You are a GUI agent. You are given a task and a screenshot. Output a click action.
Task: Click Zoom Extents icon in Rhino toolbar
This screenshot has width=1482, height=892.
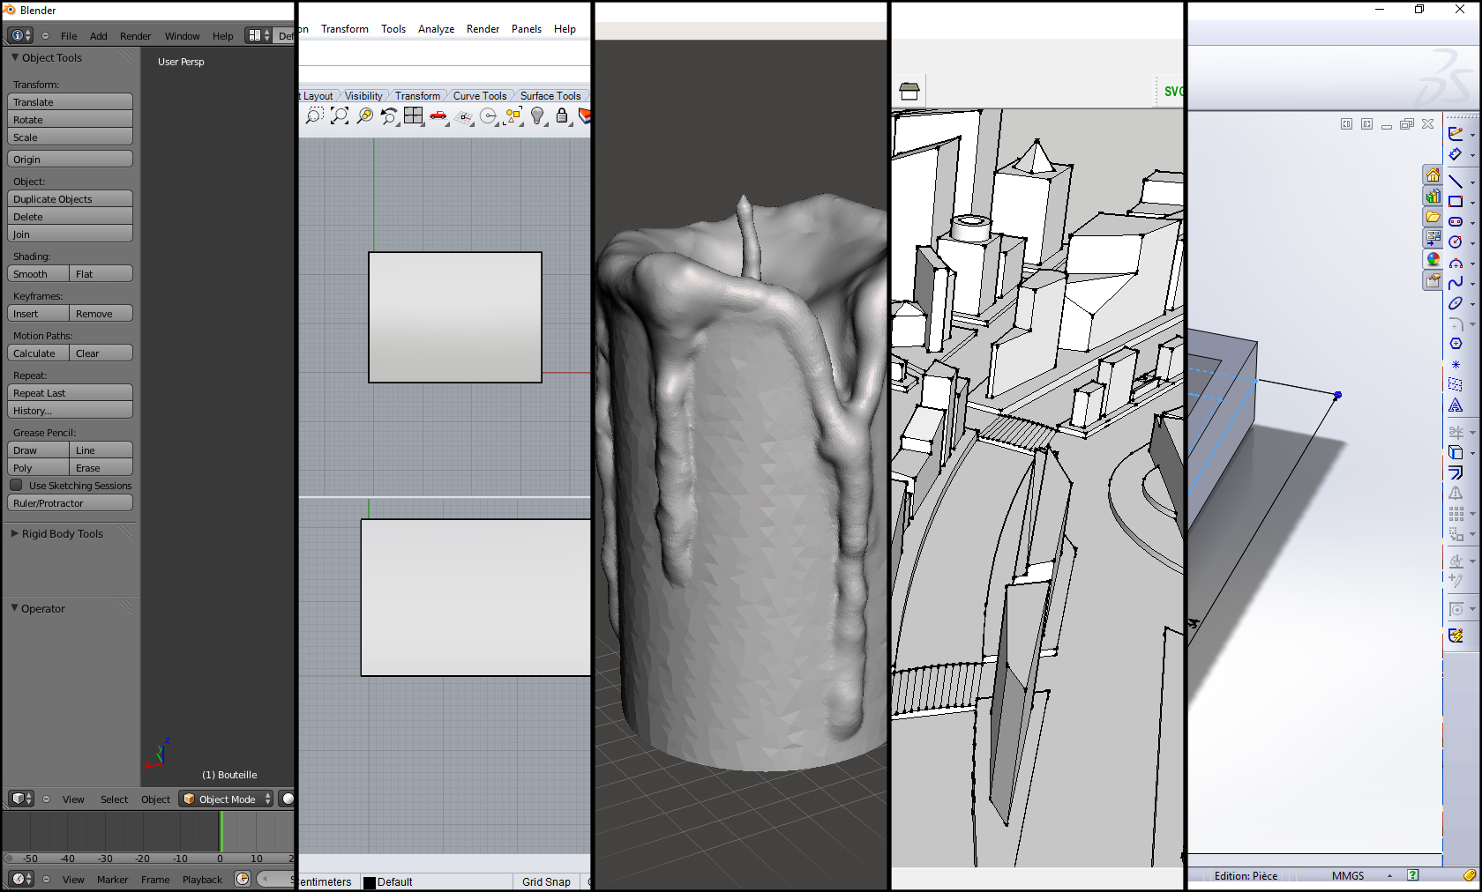pos(340,115)
